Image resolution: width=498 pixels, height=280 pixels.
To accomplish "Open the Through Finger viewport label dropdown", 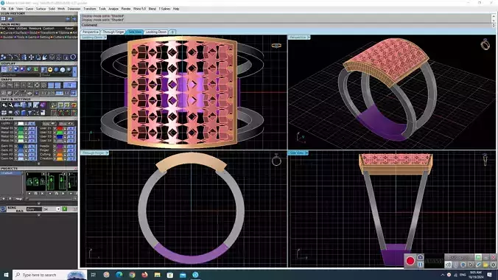I will click(x=108, y=153).
